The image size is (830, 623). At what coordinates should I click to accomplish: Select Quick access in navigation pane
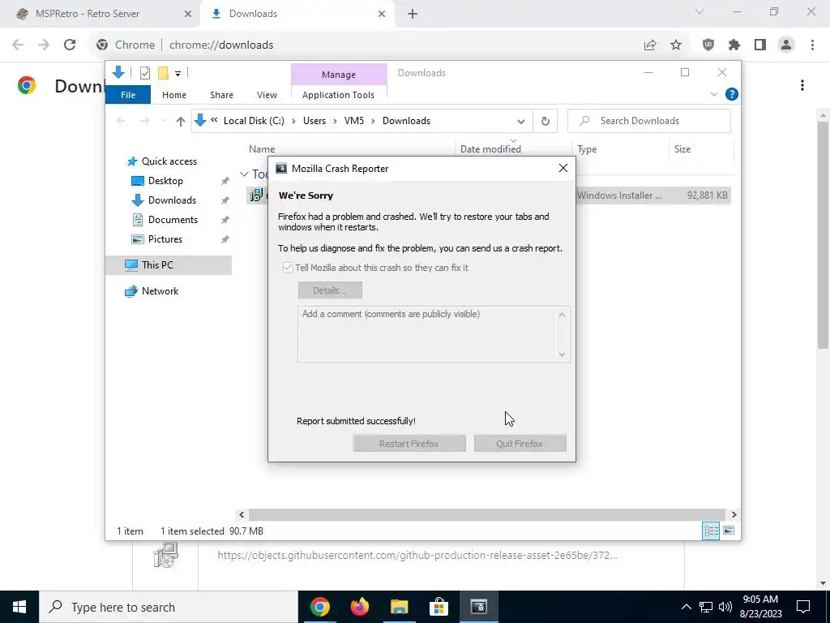click(x=169, y=161)
